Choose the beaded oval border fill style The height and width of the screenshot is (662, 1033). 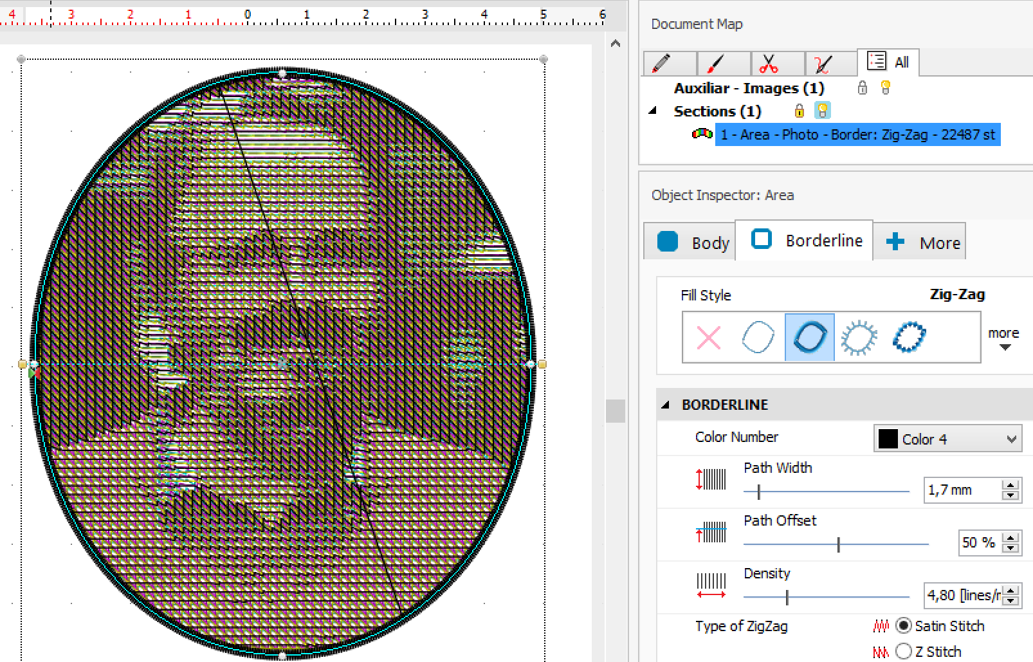908,338
